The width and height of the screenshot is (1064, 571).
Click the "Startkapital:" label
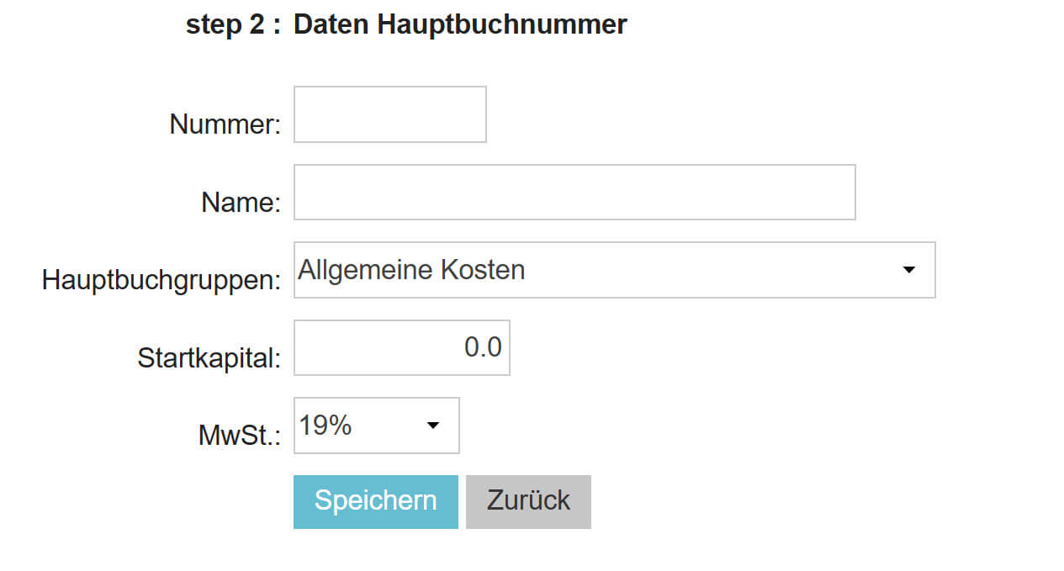tap(209, 358)
